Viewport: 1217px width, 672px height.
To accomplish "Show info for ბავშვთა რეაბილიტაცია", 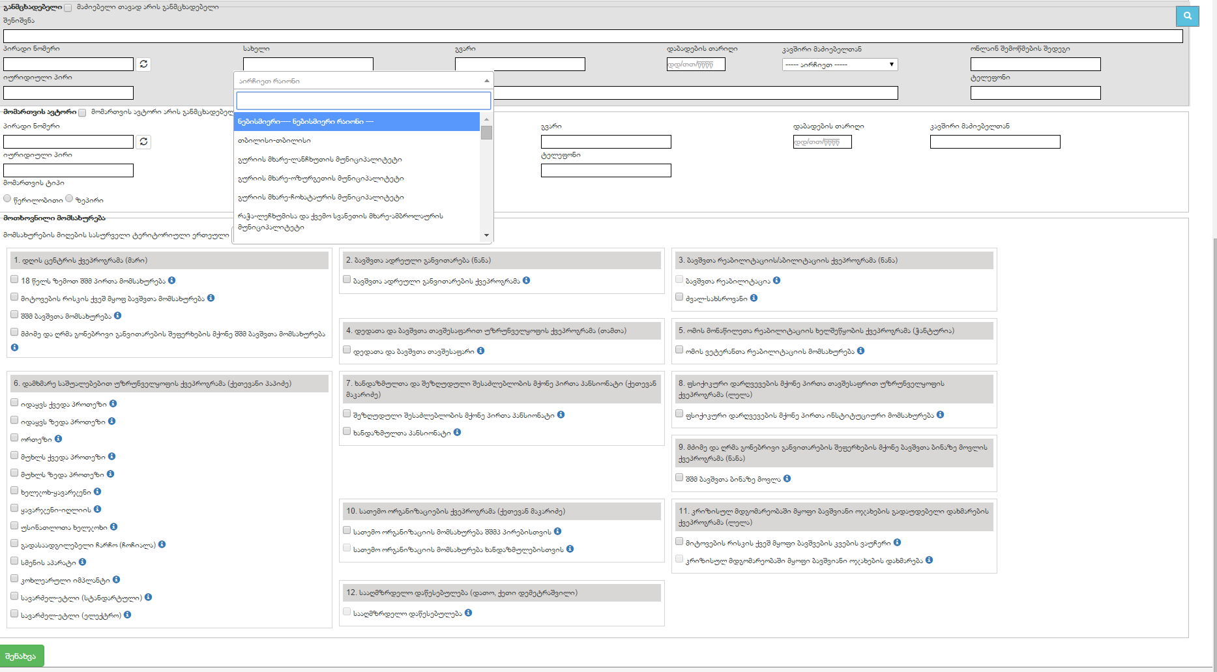I will click(x=777, y=280).
